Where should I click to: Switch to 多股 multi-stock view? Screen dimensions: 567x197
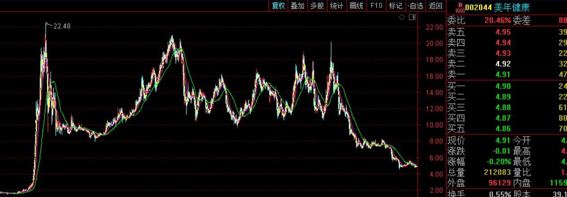(x=317, y=6)
